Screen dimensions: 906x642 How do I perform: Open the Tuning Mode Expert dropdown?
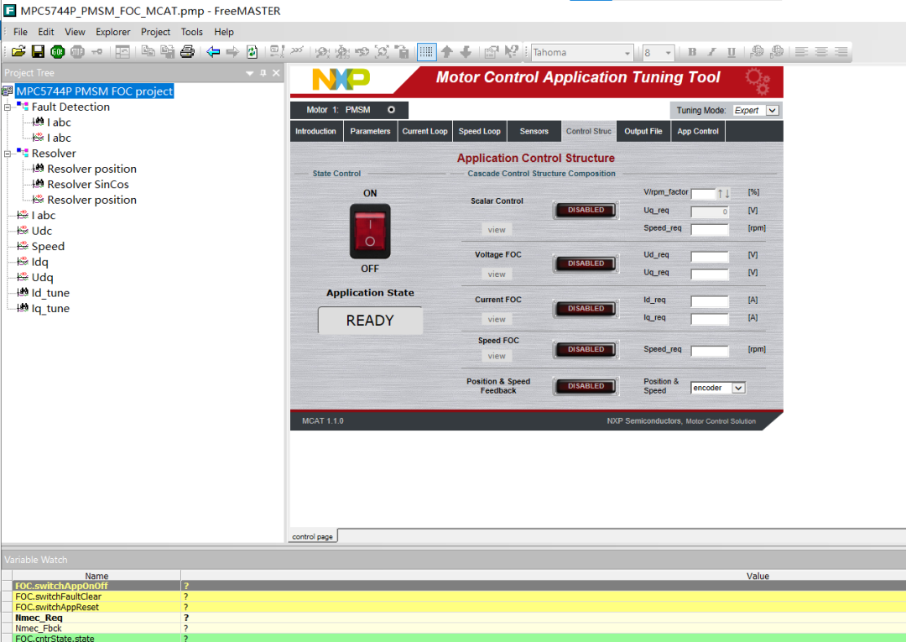coord(773,111)
